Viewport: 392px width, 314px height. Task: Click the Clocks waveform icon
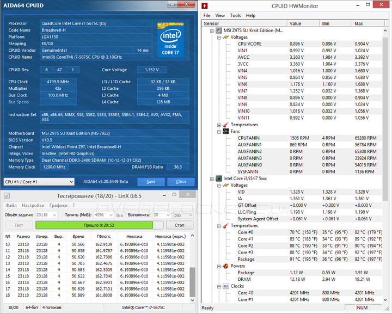pyautogui.click(x=225, y=286)
